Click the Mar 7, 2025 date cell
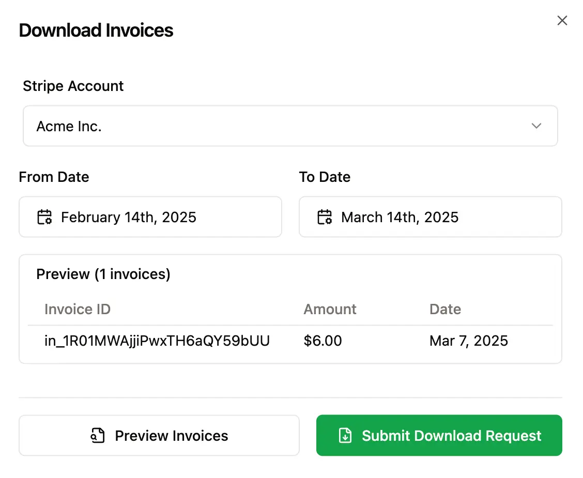Image resolution: width=583 pixels, height=478 pixels. tap(468, 341)
